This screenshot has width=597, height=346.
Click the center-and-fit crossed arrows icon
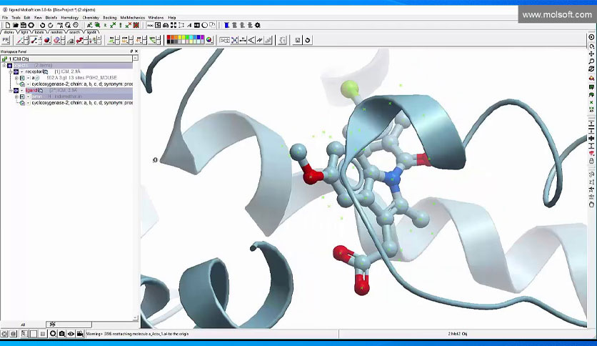tap(234, 40)
